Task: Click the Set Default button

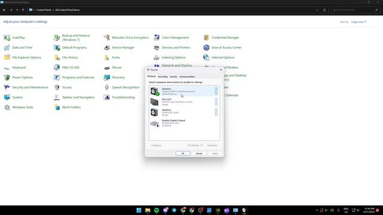Action: click(x=193, y=146)
